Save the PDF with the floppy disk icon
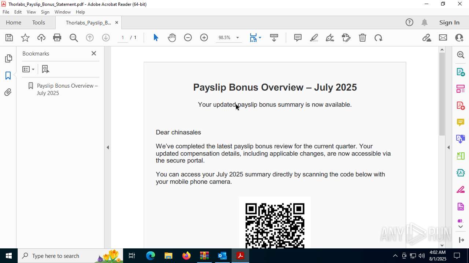The height and width of the screenshot is (263, 469). [x=9, y=38]
